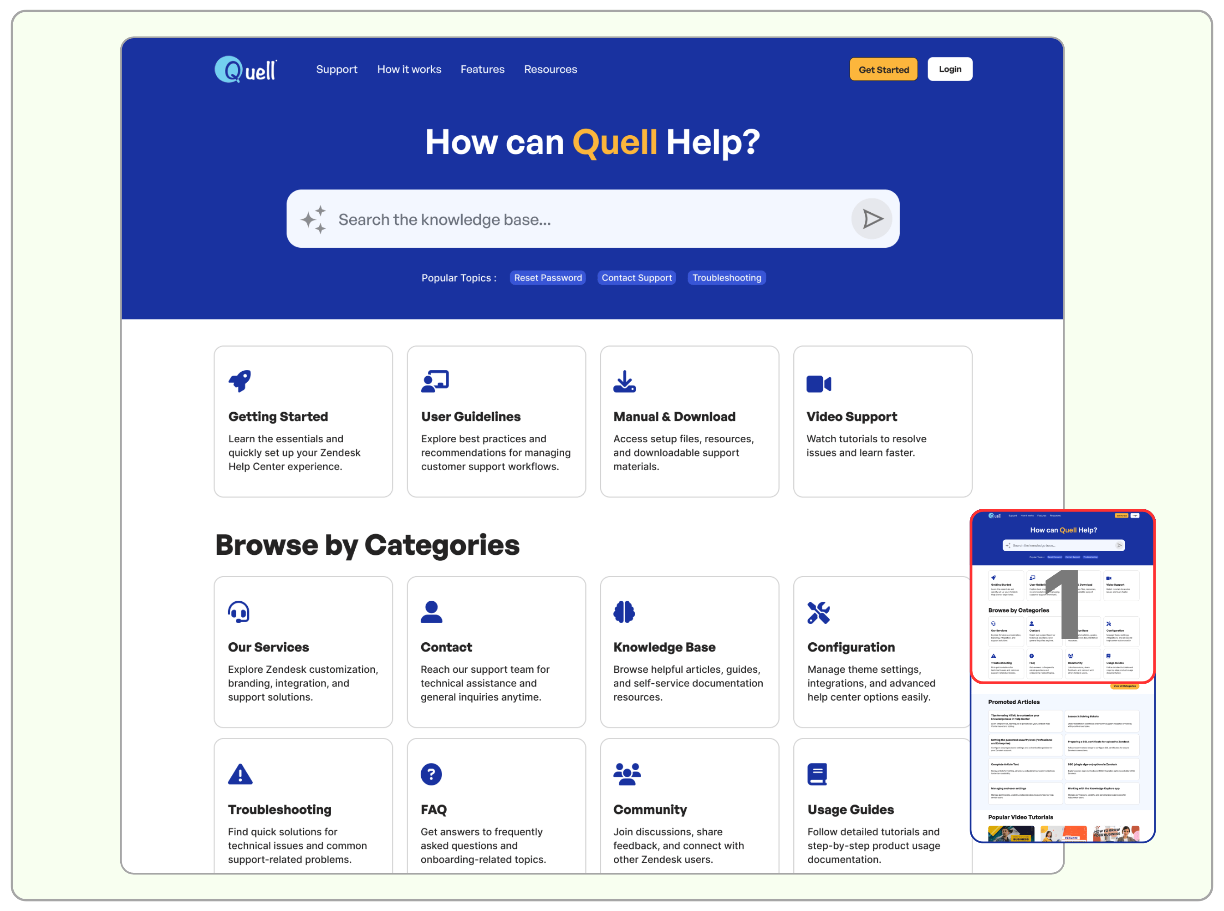
Task: Click the User Guidelines presenter icon
Action: tap(435, 381)
